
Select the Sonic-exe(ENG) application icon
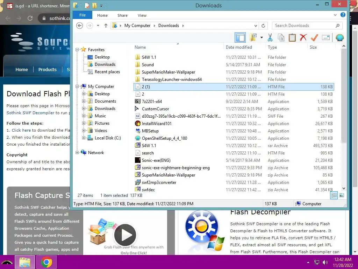(x=138, y=160)
